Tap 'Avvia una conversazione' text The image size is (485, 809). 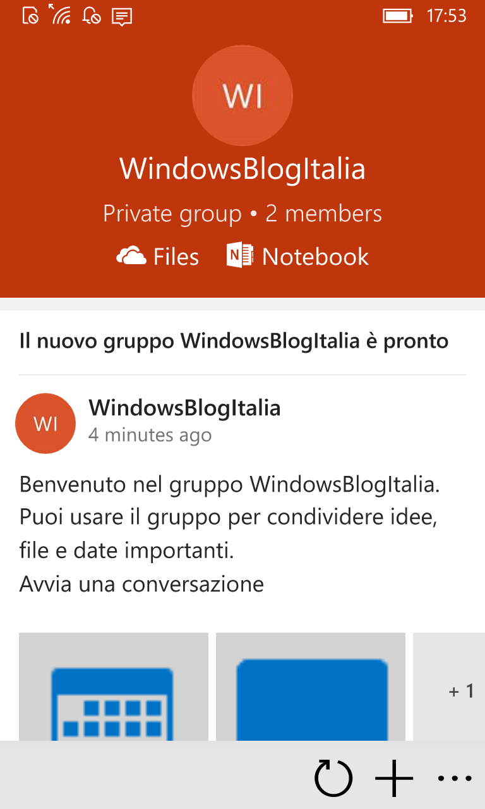(141, 584)
